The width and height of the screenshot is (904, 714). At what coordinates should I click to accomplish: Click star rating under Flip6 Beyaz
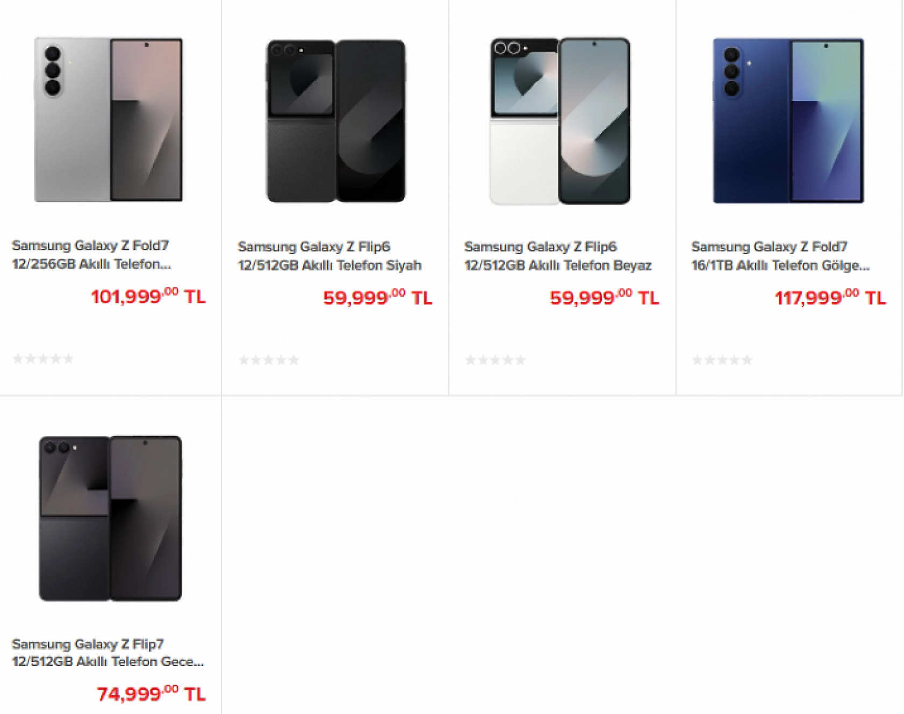(x=496, y=360)
